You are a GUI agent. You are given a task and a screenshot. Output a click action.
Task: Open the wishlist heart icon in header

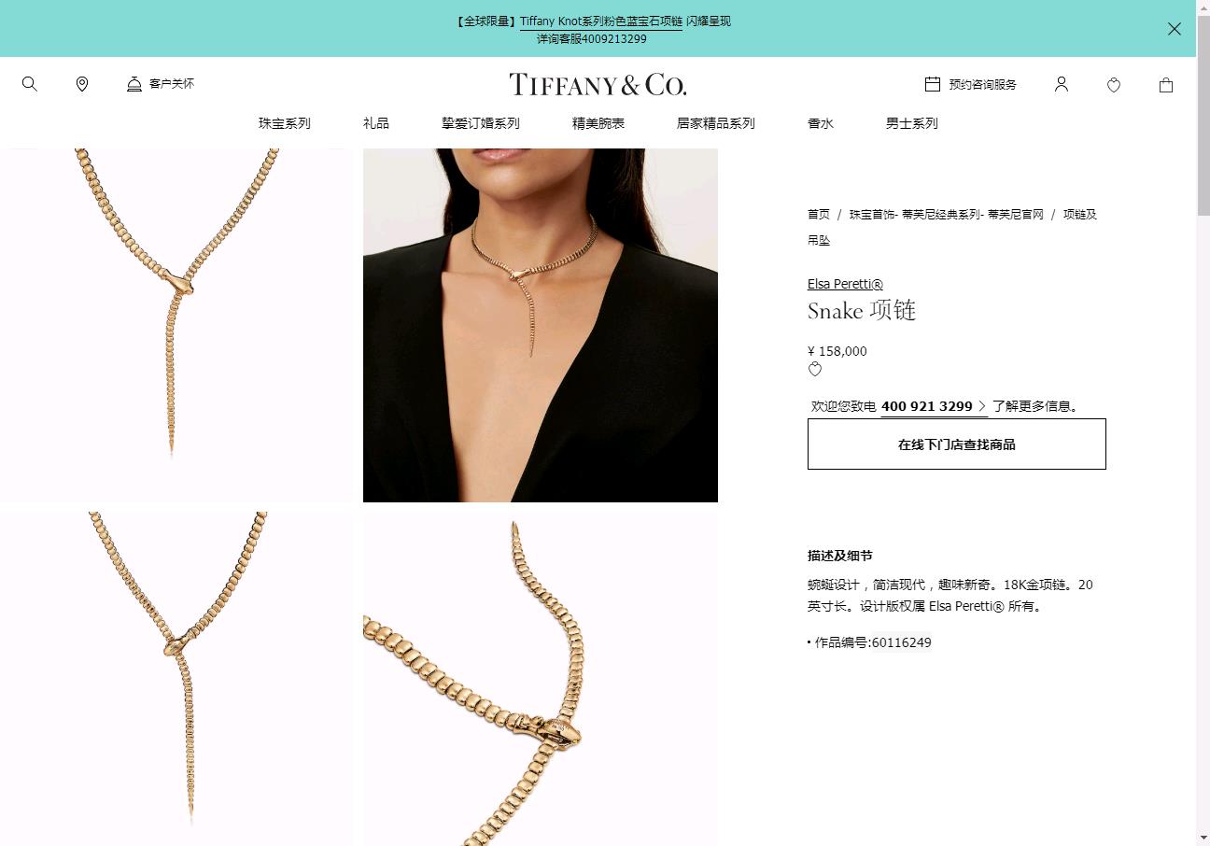tap(1114, 85)
